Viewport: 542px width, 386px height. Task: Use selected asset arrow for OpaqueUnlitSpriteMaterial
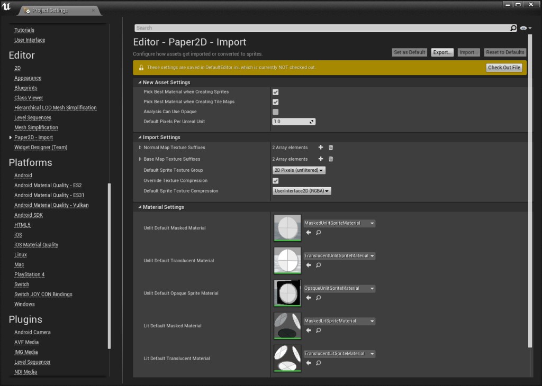(x=309, y=298)
